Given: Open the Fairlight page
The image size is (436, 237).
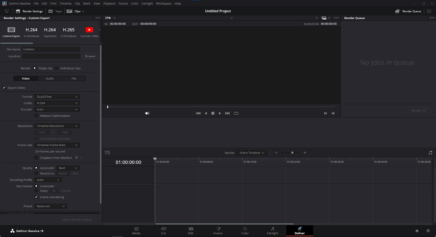Looking at the screenshot, I should 272,231.
